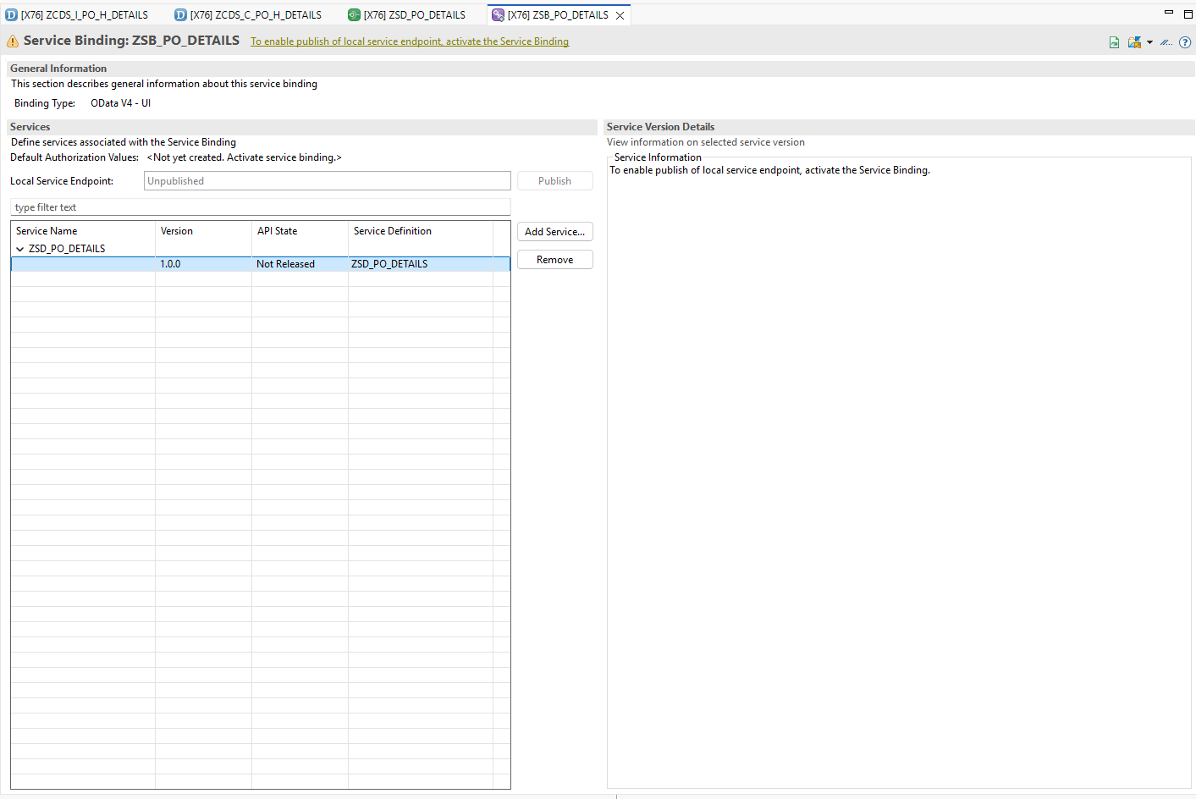The image size is (1196, 799).
Task: Click the Service Information enable publish message
Action: point(769,170)
